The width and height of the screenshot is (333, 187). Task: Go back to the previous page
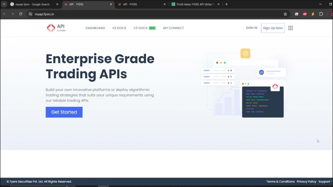(4, 14)
